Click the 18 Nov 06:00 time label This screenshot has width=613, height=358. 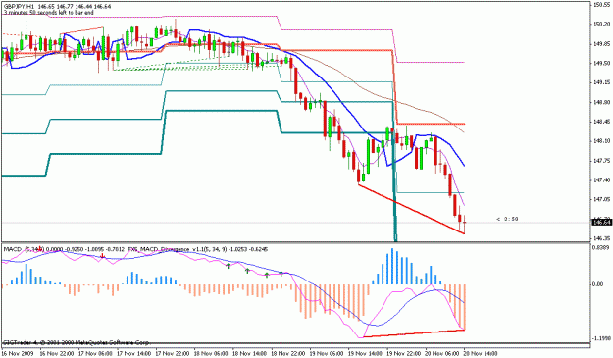tap(211, 354)
